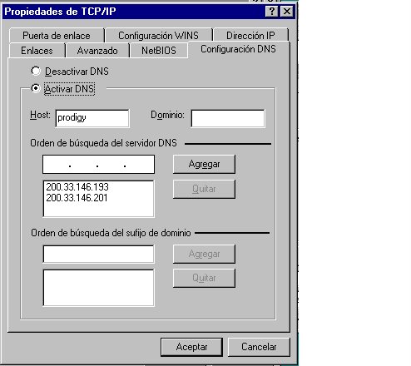Viewport: 411px width, 366px height.
Task: Click the Configuración DNS tab
Action: pyautogui.click(x=238, y=49)
